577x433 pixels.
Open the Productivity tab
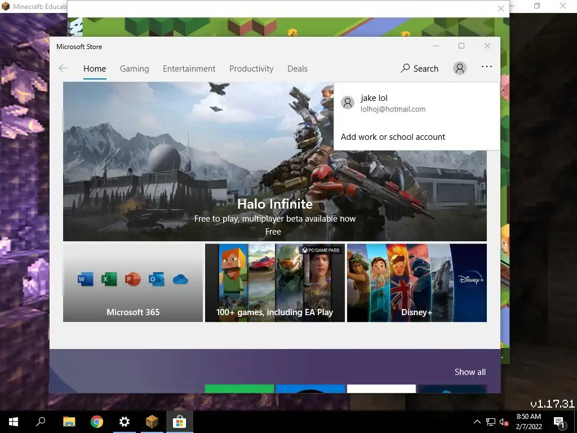pyautogui.click(x=251, y=68)
